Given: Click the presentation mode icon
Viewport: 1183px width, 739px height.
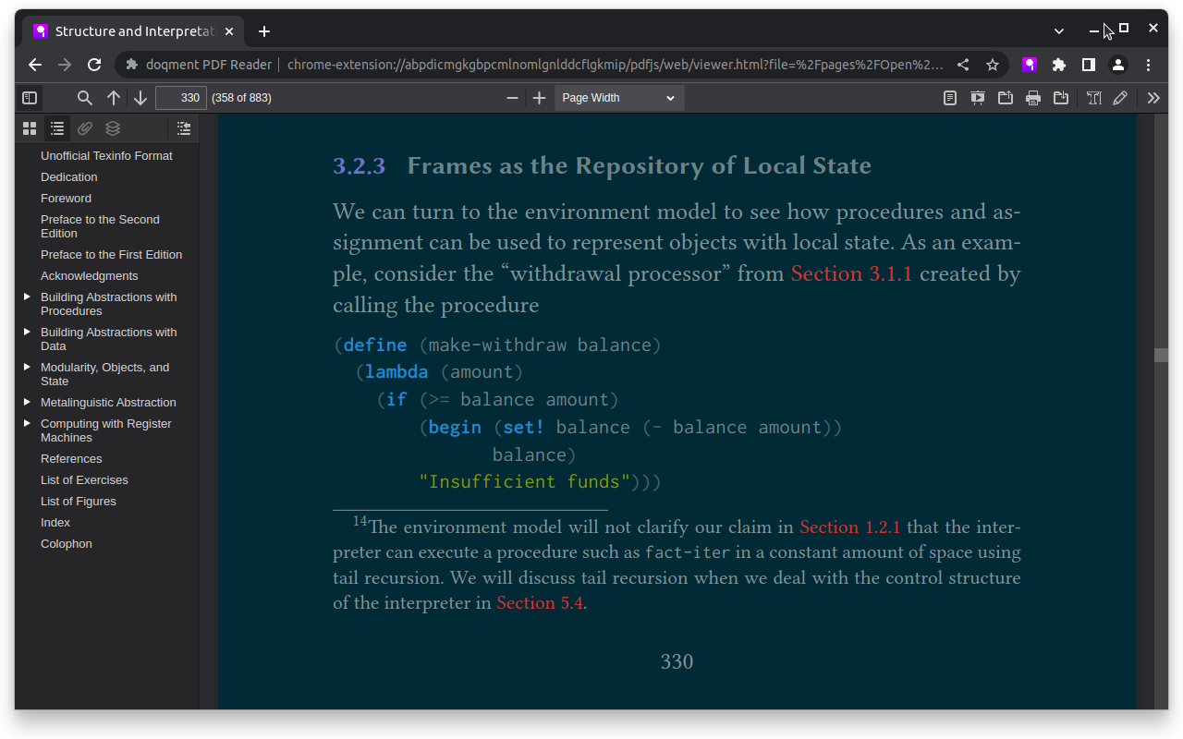Looking at the screenshot, I should tap(977, 98).
